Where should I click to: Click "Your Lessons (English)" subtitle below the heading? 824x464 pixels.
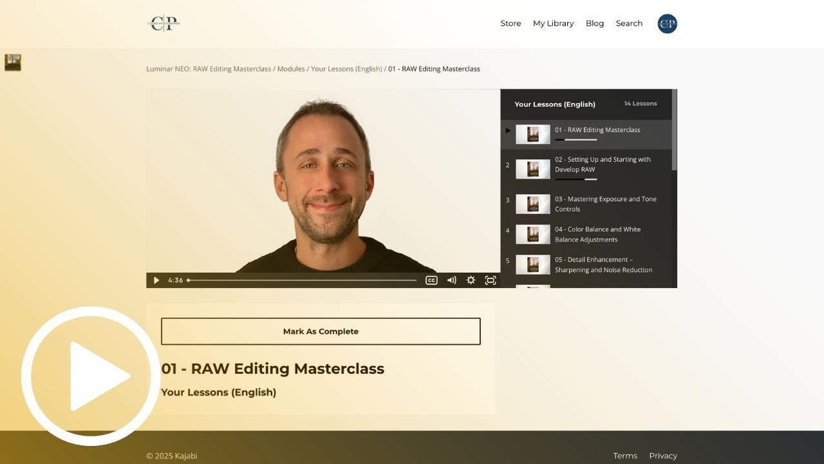point(218,392)
